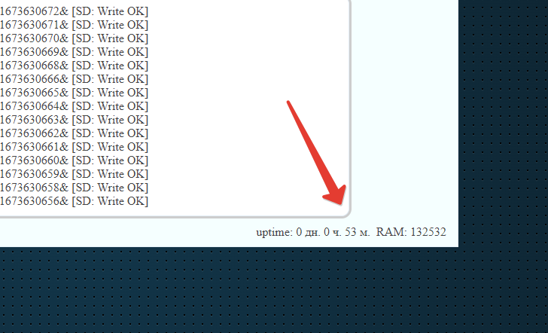Select log line 1673630660& [SD: Write OK]
The height and width of the screenshot is (333, 548).
pyautogui.click(x=74, y=160)
